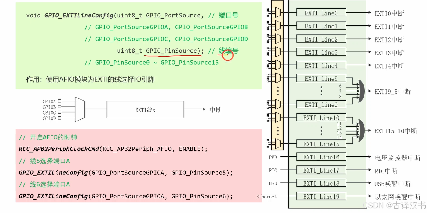
Task: Click the OR gate feeding EXTI9_5
Action: point(362,91)
